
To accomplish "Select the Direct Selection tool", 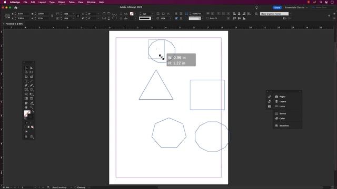I will coord(32,68).
